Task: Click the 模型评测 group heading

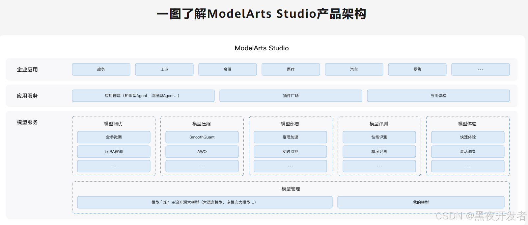Action: click(x=379, y=124)
